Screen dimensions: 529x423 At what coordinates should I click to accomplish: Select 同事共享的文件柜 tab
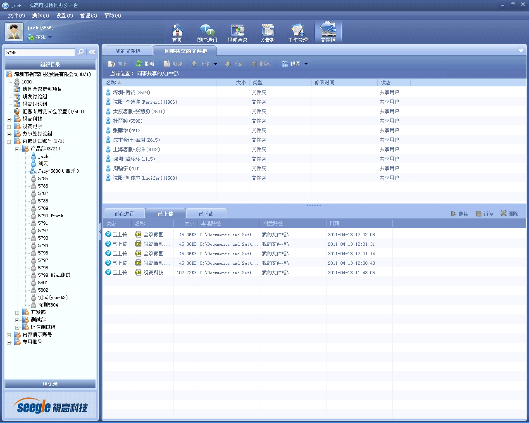186,51
